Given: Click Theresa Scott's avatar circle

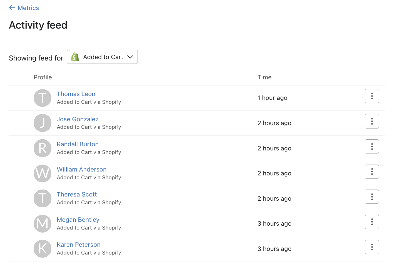Looking at the screenshot, I should point(42,198).
